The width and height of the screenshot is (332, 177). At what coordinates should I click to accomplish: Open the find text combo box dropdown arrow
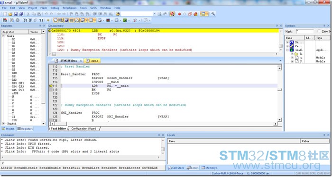[154, 14]
